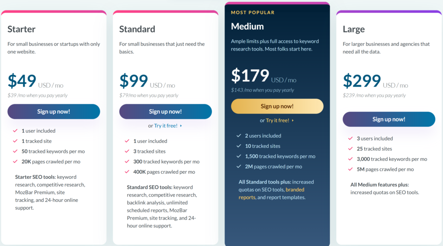443x246 pixels.
Task: Click checkmark beside 1,500 tracked keywords per mo
Action: pos(239,156)
